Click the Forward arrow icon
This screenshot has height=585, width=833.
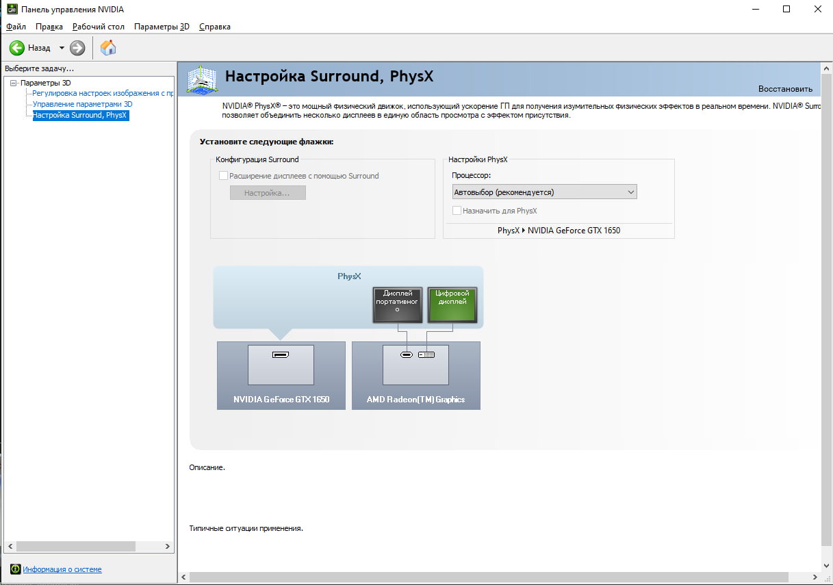[x=77, y=48]
